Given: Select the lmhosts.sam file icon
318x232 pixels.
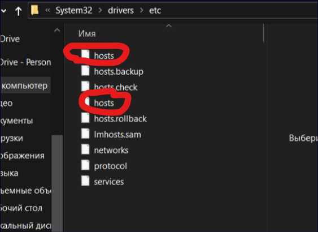Looking at the screenshot, I should point(85,134).
